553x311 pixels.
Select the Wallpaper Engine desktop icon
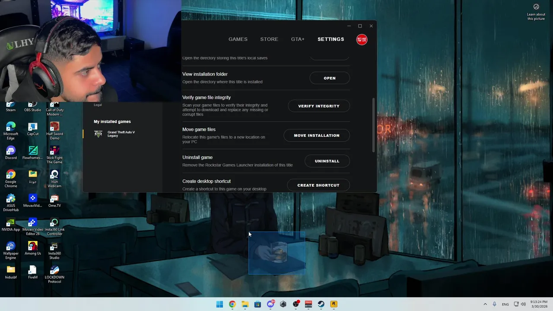click(x=11, y=251)
